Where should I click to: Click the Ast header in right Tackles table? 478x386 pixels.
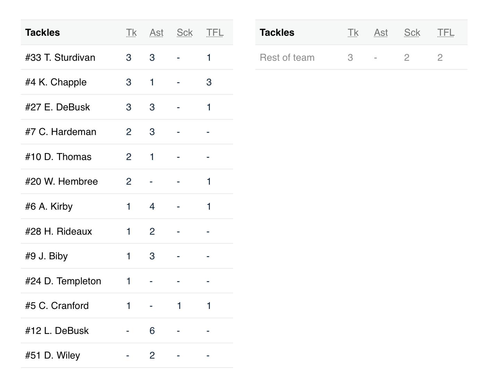pyautogui.click(x=381, y=33)
